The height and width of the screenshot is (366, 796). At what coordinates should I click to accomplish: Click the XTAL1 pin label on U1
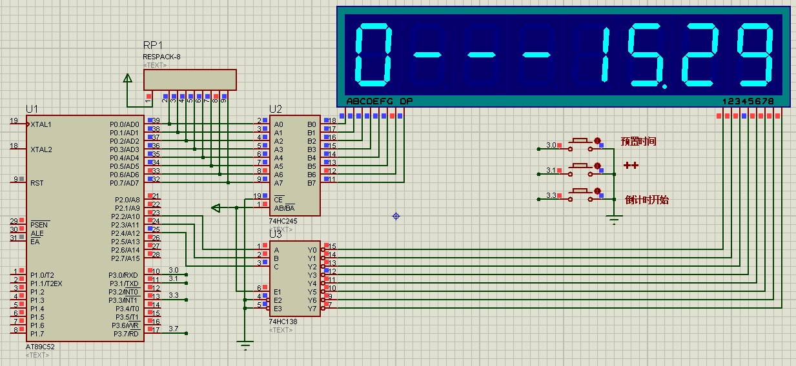[x=40, y=124]
